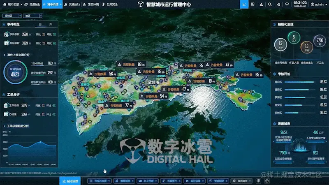Select the 城市治理 top menu tab

tap(52, 4)
